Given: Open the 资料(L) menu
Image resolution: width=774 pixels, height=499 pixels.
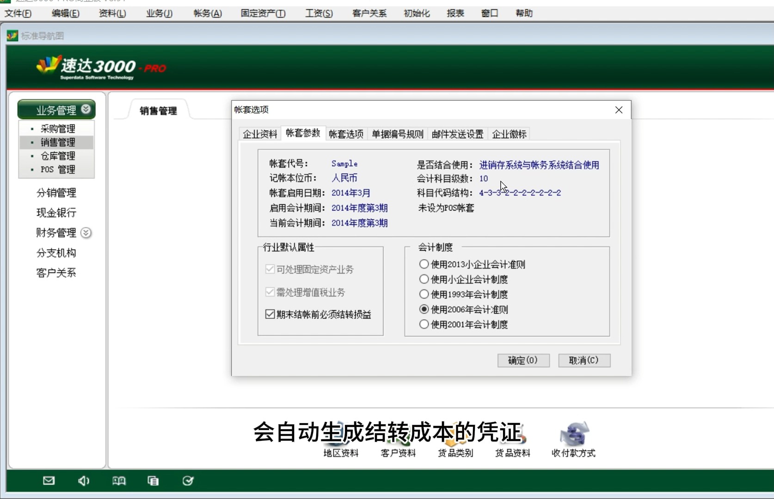Looking at the screenshot, I should click(x=112, y=13).
